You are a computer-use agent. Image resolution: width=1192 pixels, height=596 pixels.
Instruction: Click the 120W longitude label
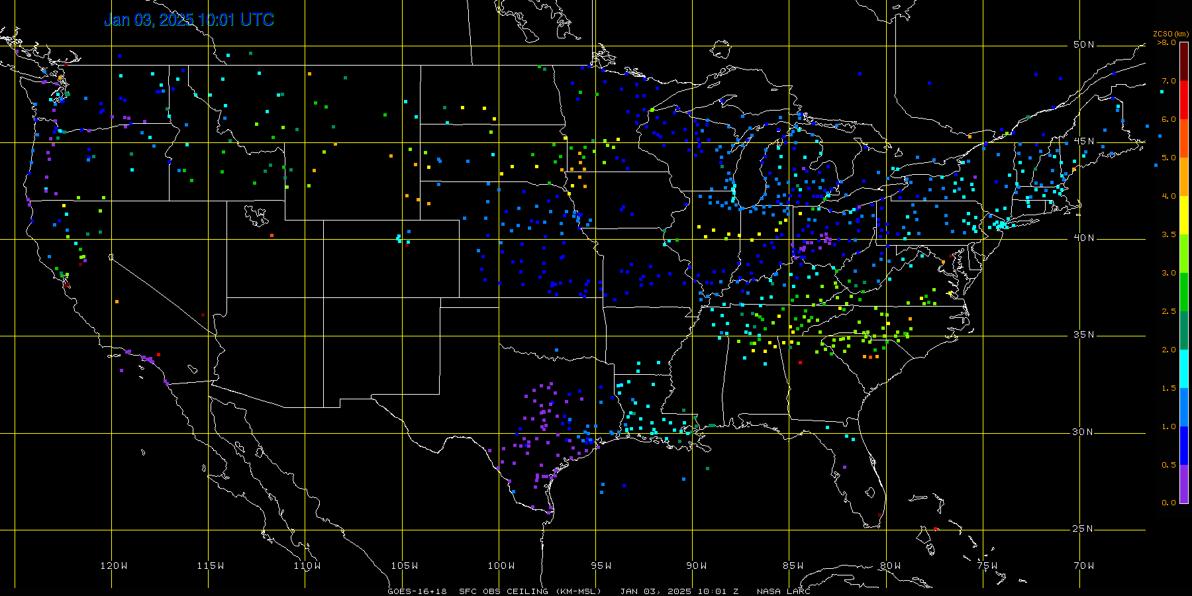[x=114, y=566]
